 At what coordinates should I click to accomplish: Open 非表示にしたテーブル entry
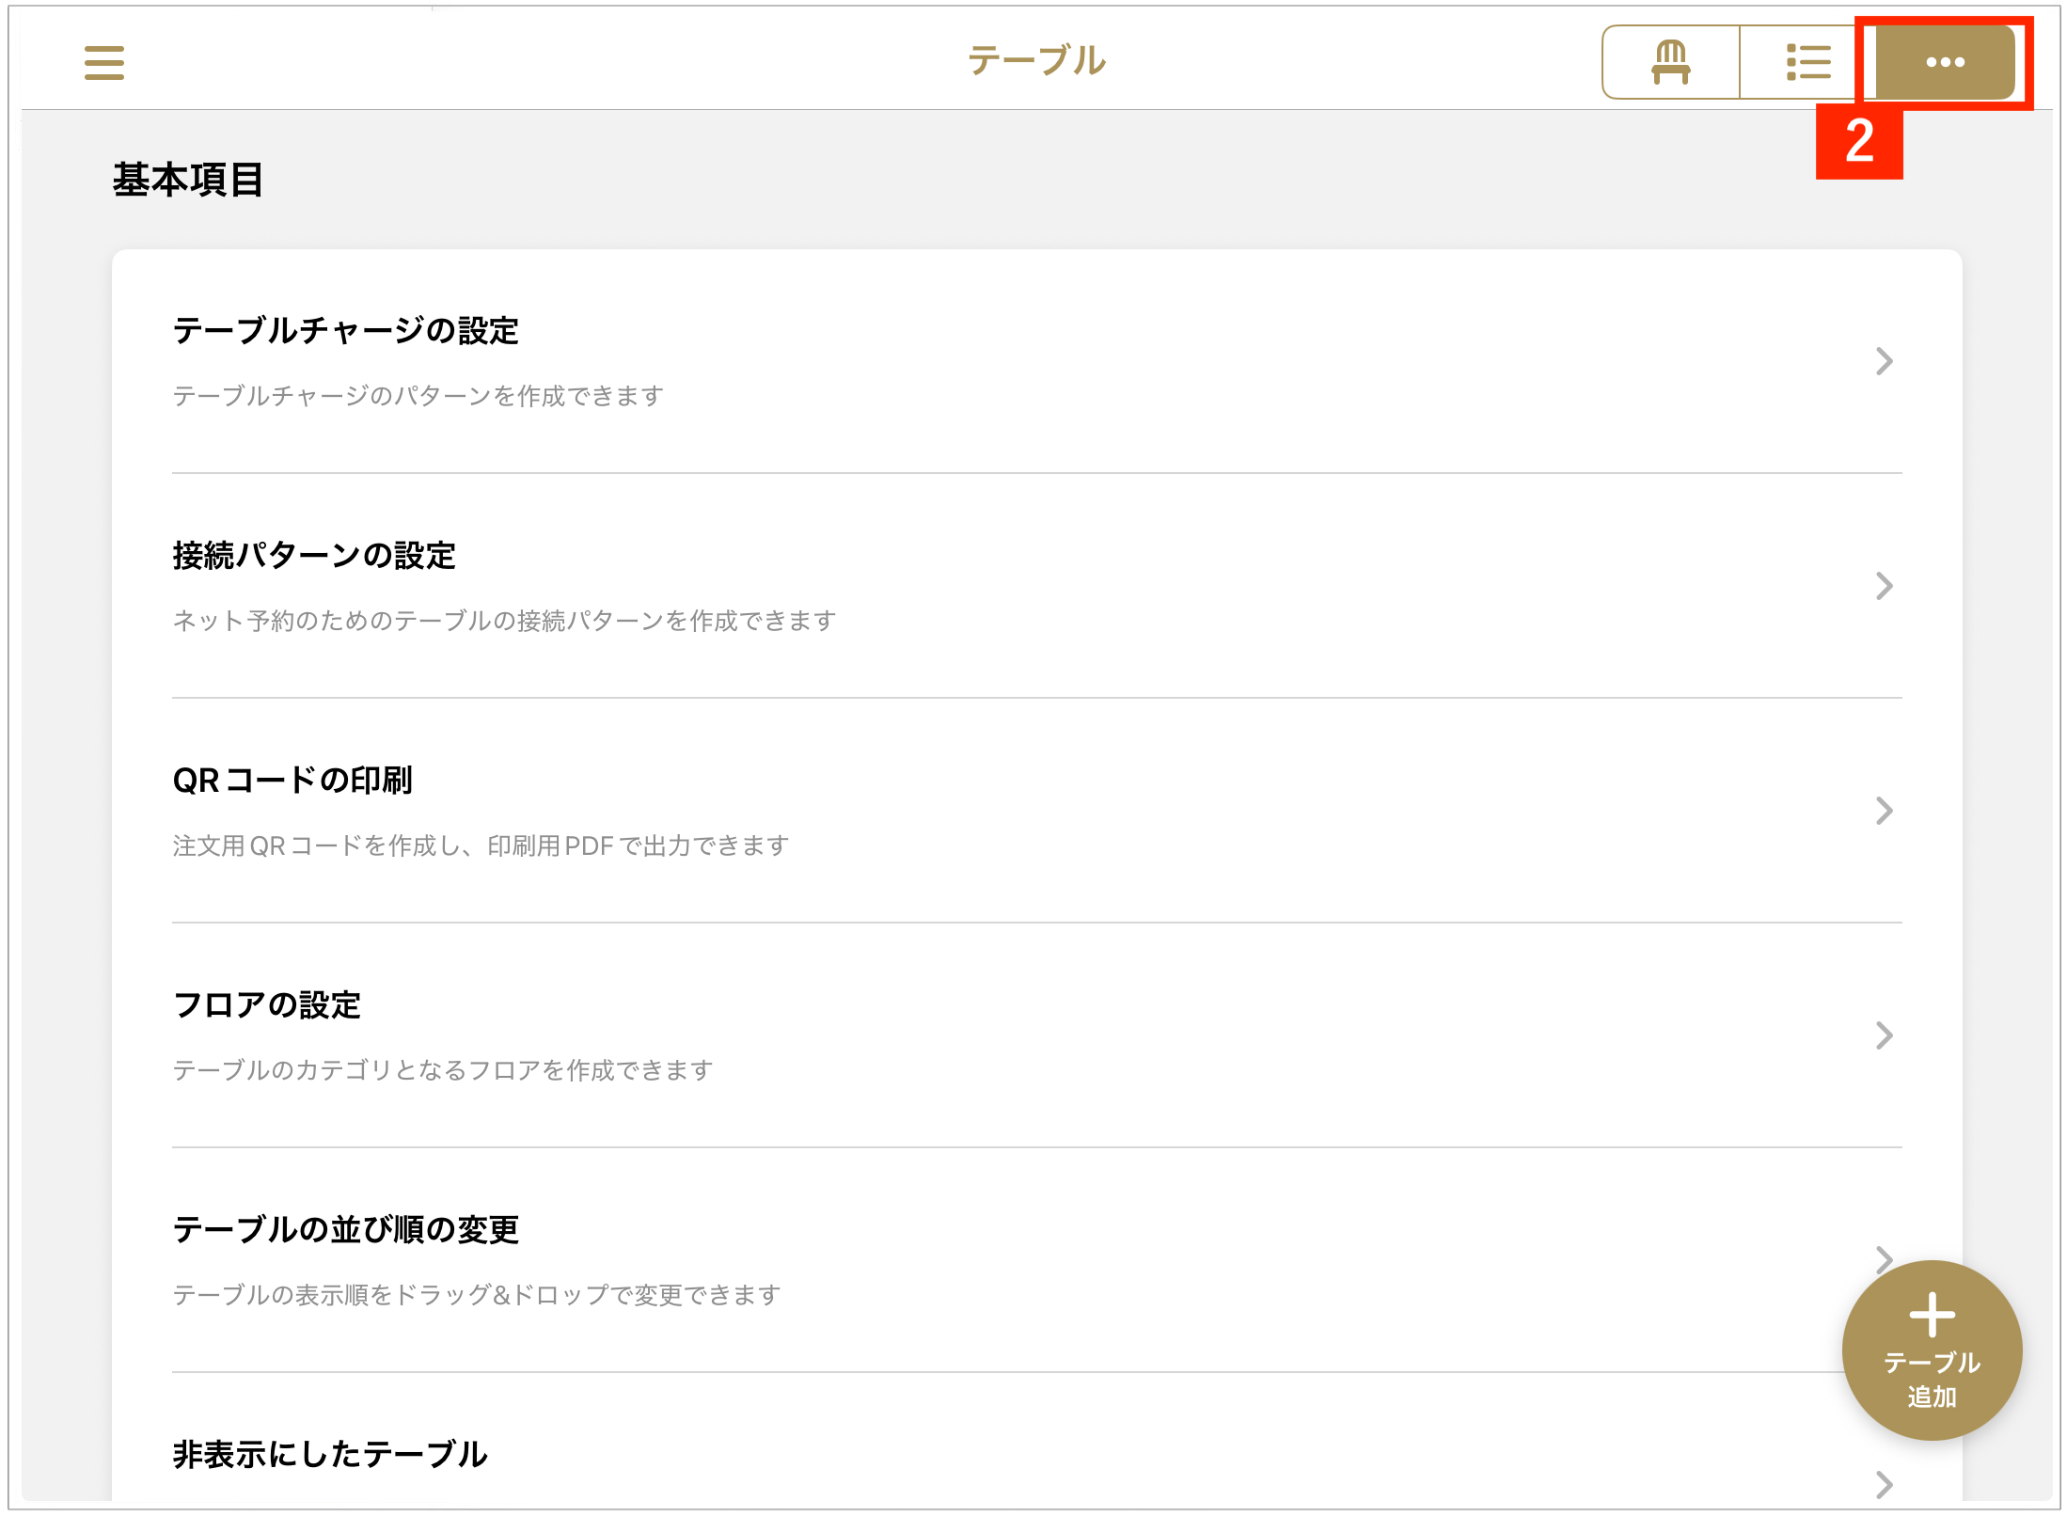pyautogui.click(x=330, y=1455)
